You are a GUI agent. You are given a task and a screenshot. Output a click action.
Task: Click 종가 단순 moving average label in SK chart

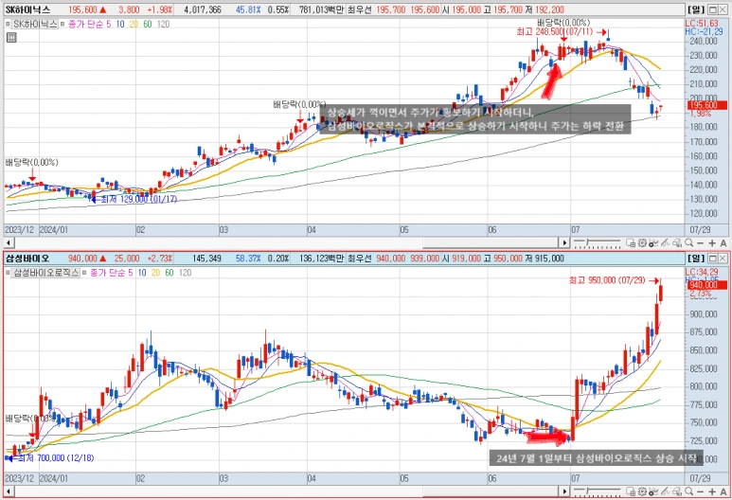coord(84,24)
